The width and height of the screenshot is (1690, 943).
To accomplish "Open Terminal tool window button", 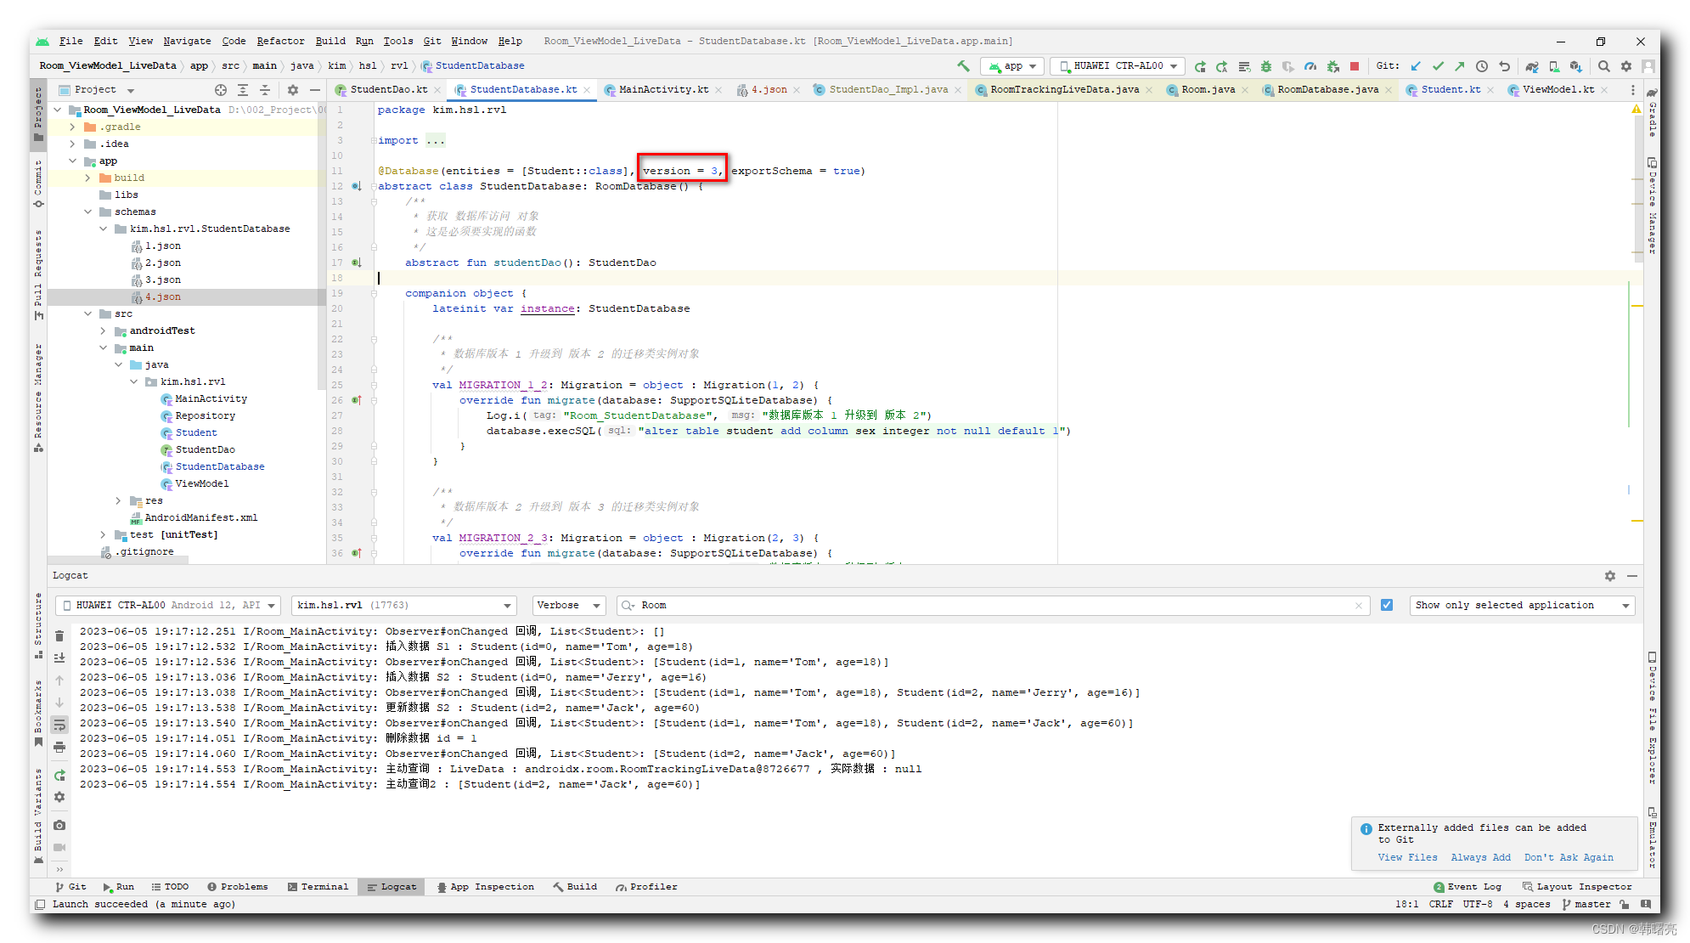I will click(318, 887).
